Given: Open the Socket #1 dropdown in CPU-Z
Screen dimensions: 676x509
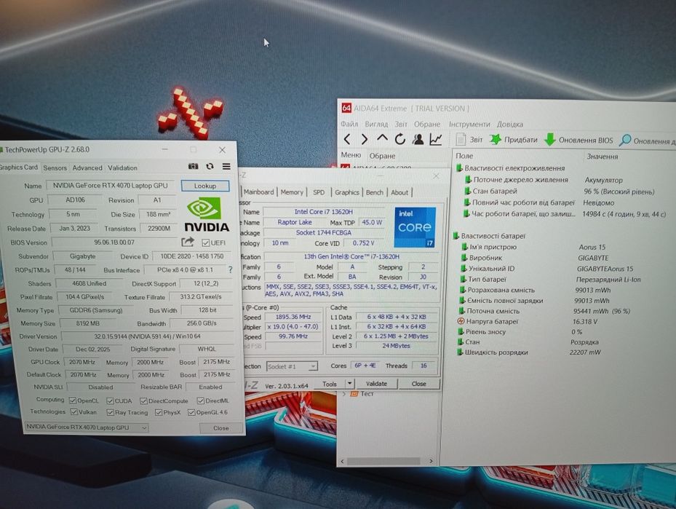Looking at the screenshot, I should click(x=292, y=366).
